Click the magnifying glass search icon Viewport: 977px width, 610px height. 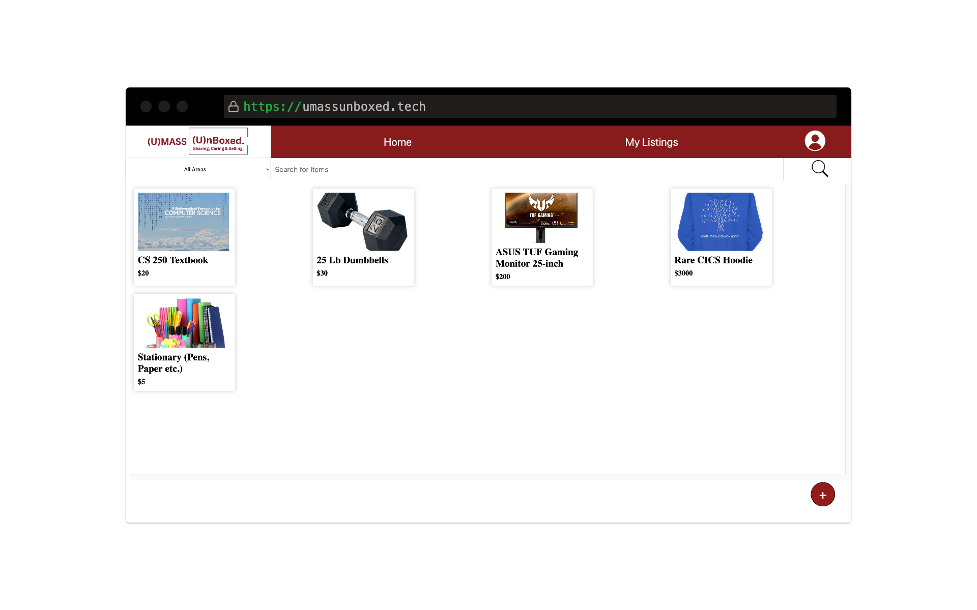(x=819, y=169)
